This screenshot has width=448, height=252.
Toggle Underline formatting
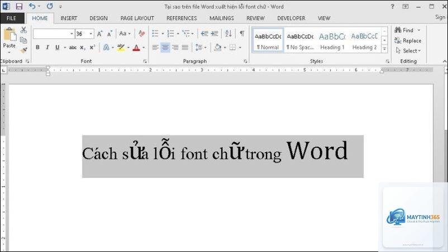pos(57,47)
